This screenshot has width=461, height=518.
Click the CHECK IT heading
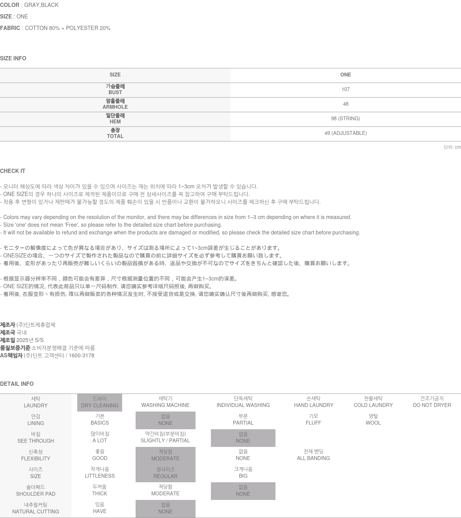(x=13, y=171)
